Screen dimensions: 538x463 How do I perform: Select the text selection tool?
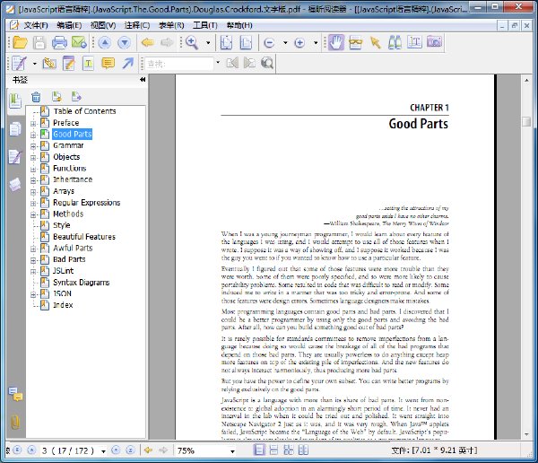click(414, 42)
